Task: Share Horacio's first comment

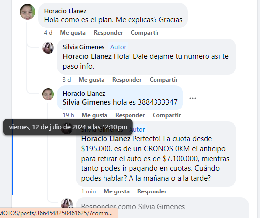Action: tap(145, 33)
